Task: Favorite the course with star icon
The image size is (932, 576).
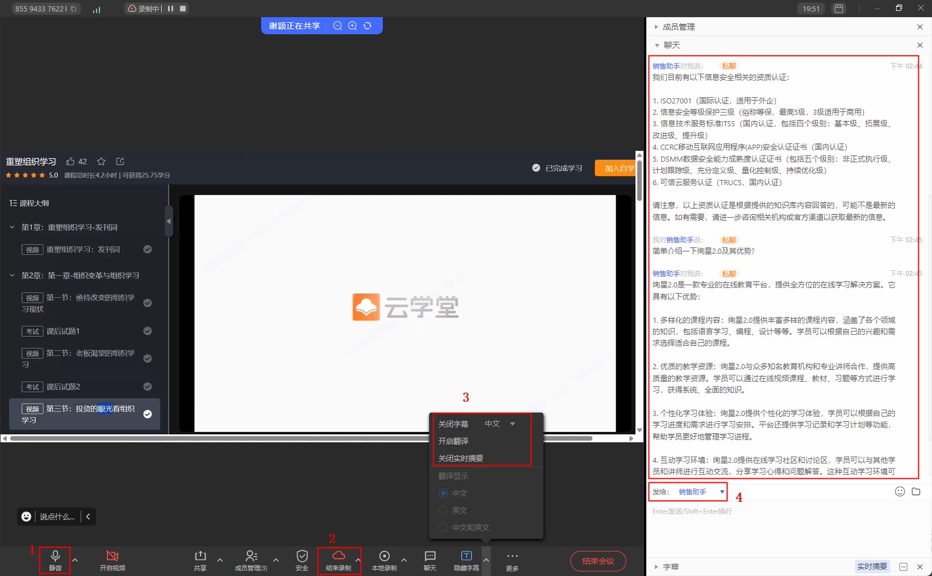Action: [x=101, y=161]
